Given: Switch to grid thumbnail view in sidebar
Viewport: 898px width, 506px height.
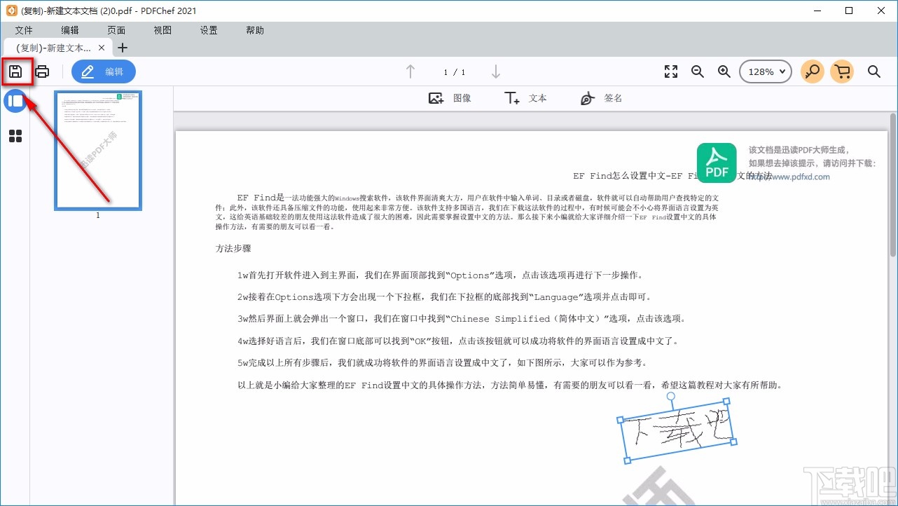Looking at the screenshot, I should (x=15, y=135).
